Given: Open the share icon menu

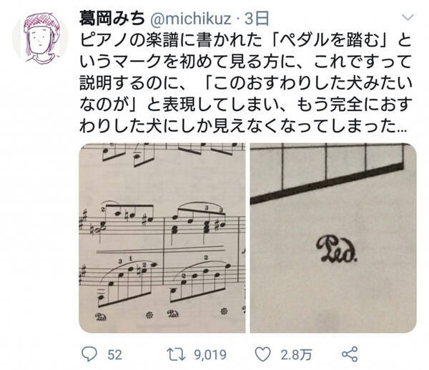Looking at the screenshot, I should 350,353.
